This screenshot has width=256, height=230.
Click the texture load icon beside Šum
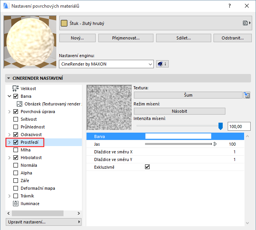[x=247, y=95]
